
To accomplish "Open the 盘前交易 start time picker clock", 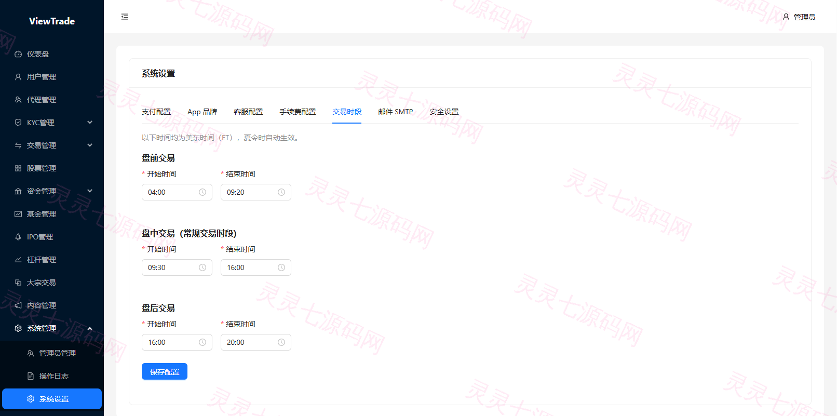I will point(203,192).
